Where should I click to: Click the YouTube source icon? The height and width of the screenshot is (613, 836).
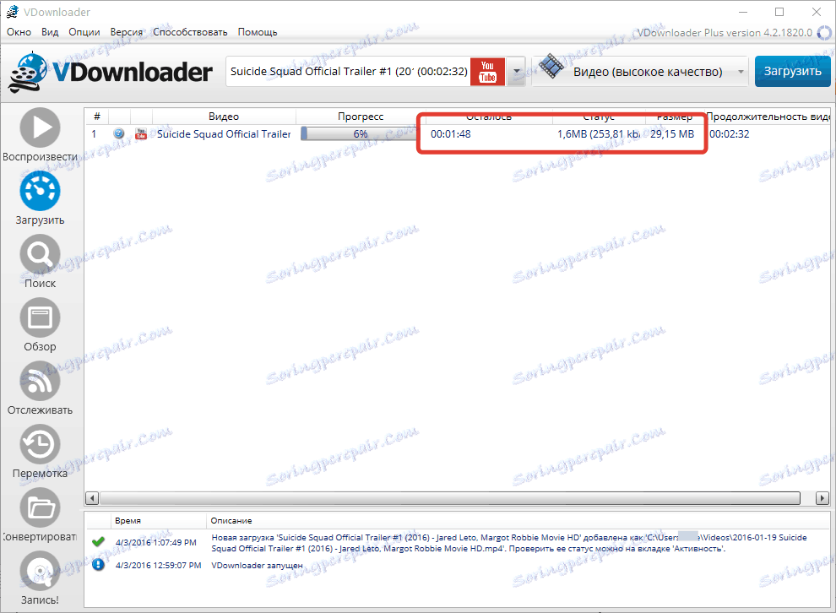pos(487,72)
